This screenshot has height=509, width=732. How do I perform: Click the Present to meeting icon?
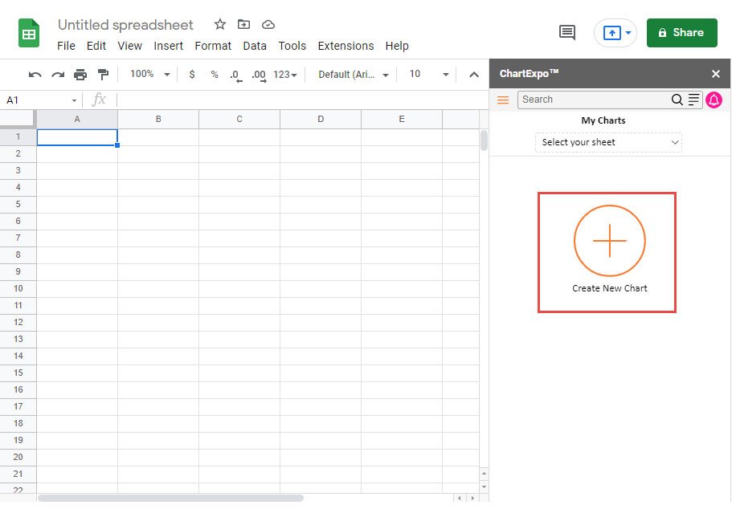[612, 33]
